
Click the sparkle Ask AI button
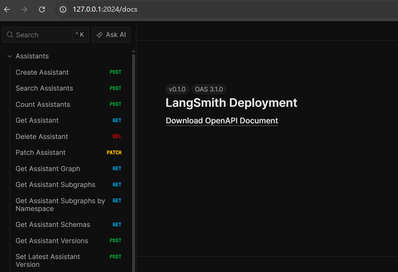click(x=111, y=35)
